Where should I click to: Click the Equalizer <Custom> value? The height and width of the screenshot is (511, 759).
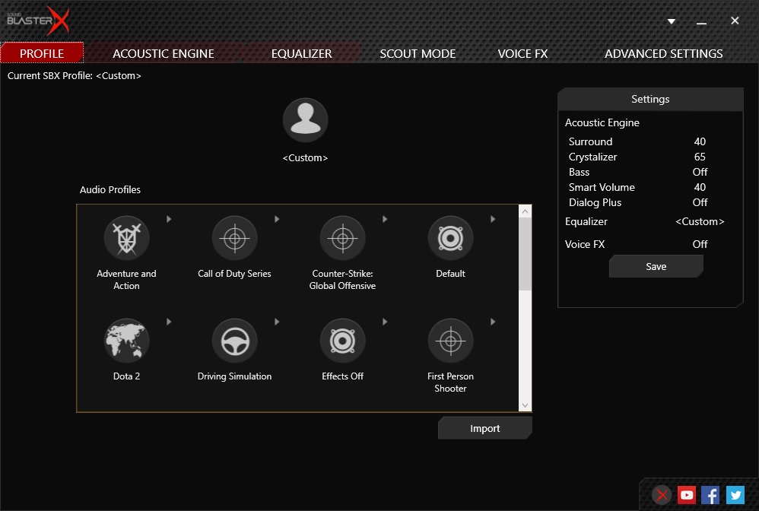click(700, 221)
